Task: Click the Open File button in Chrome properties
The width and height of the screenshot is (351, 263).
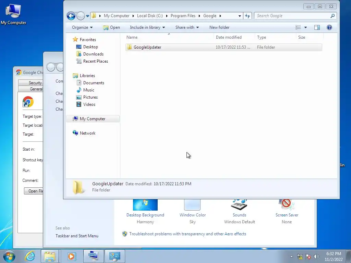Action: click(34, 191)
